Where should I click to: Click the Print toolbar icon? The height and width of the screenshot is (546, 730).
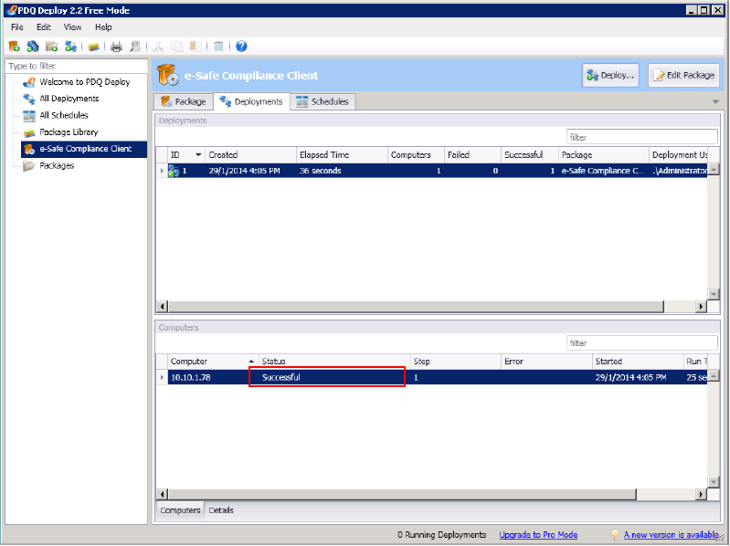pos(116,46)
